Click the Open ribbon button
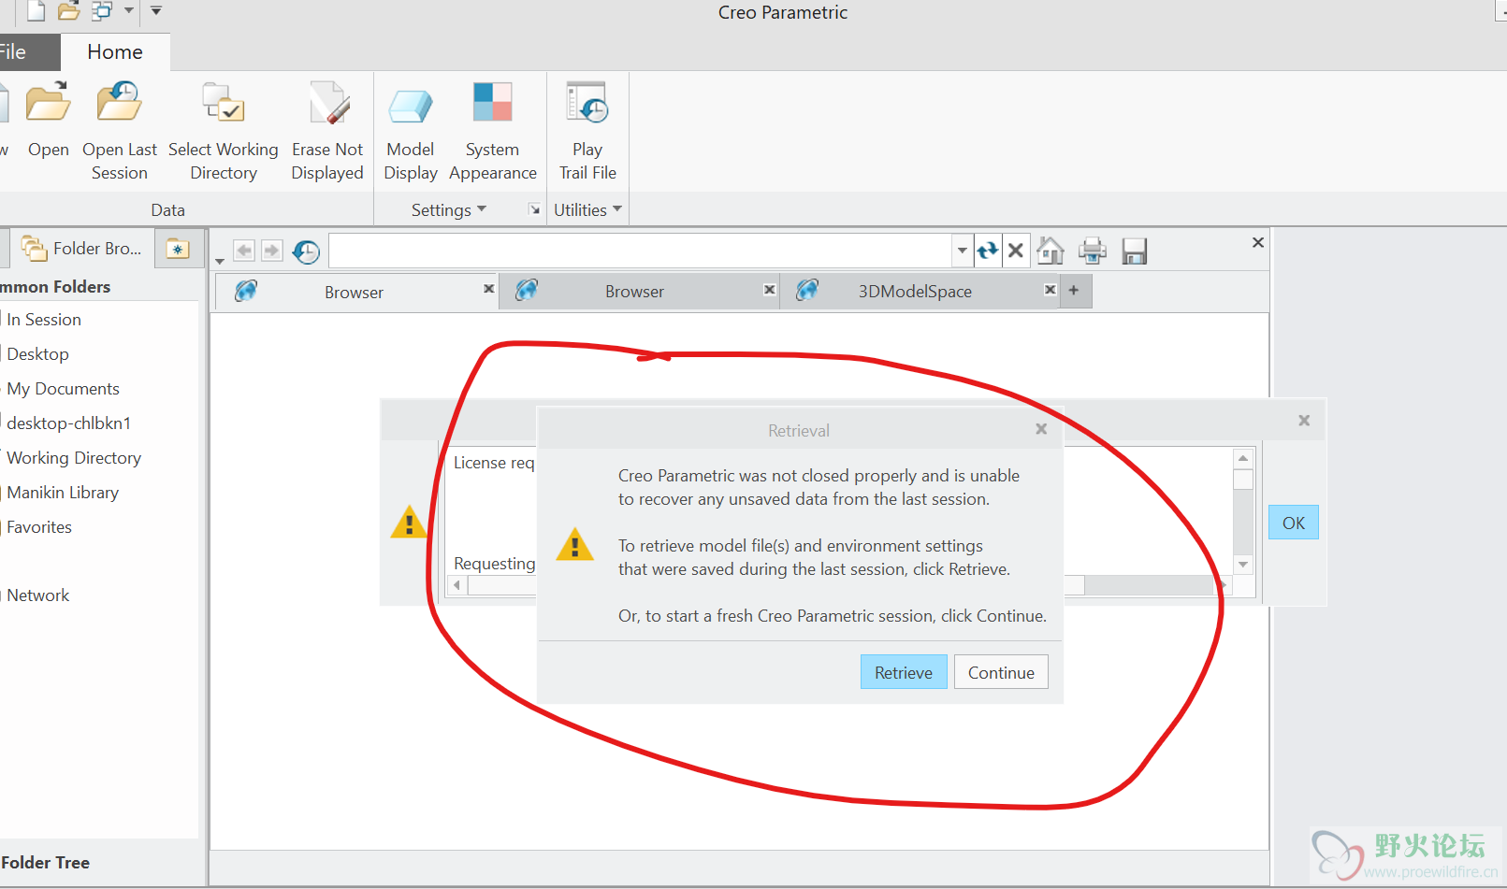The width and height of the screenshot is (1507, 889). (49, 120)
